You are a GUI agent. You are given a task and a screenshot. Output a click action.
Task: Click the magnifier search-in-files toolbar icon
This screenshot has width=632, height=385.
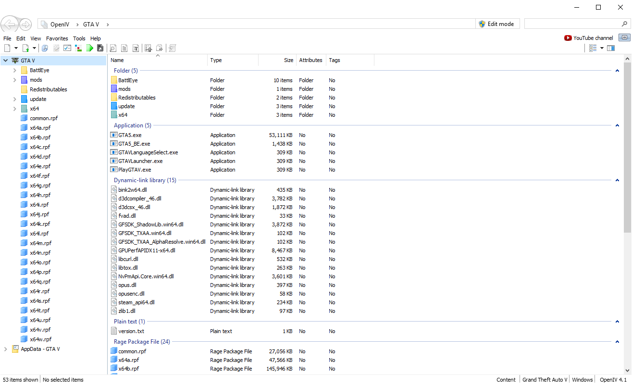113,48
